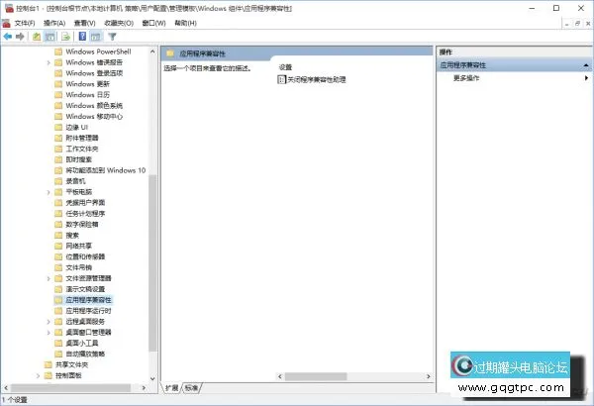Open the 更多操作 submenu arrow
The width and height of the screenshot is (594, 406).
click(x=586, y=78)
